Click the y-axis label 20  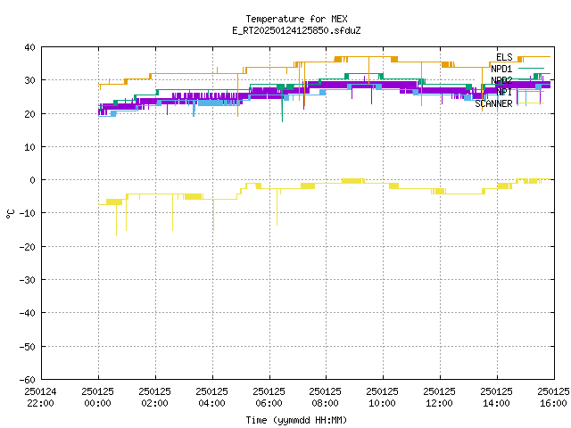tap(29, 114)
